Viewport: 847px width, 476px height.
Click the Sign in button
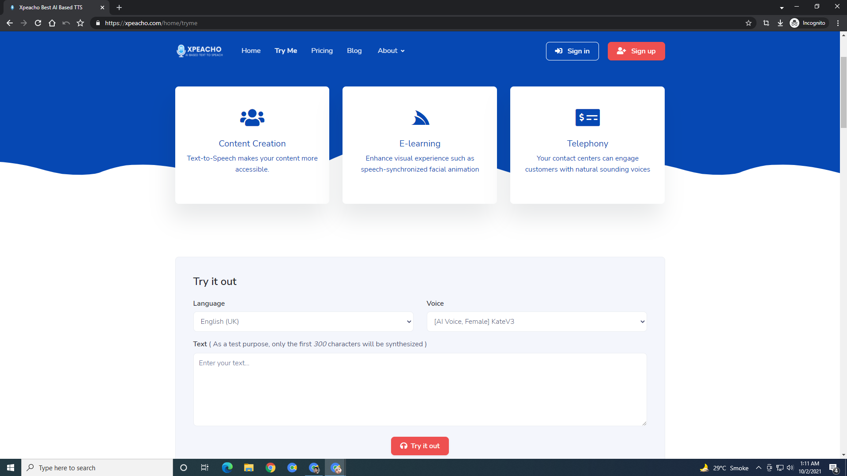tap(572, 51)
